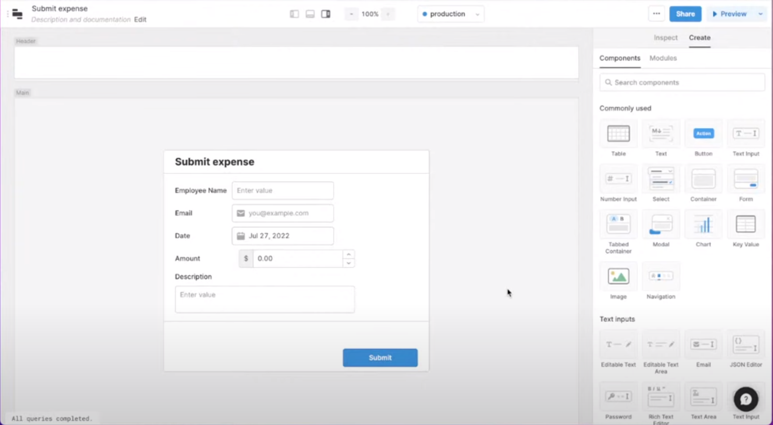
Task: Select the Rich Text Editor component
Action: coord(661,397)
